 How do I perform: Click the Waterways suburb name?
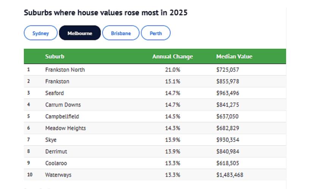coord(58,175)
